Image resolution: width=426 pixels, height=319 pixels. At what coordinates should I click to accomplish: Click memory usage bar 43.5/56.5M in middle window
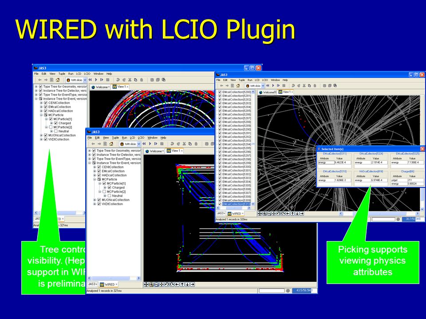tap(304, 291)
